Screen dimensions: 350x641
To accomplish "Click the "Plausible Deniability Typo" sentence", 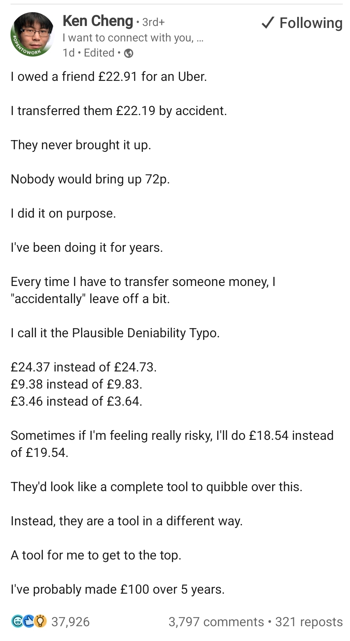I will tap(115, 333).
